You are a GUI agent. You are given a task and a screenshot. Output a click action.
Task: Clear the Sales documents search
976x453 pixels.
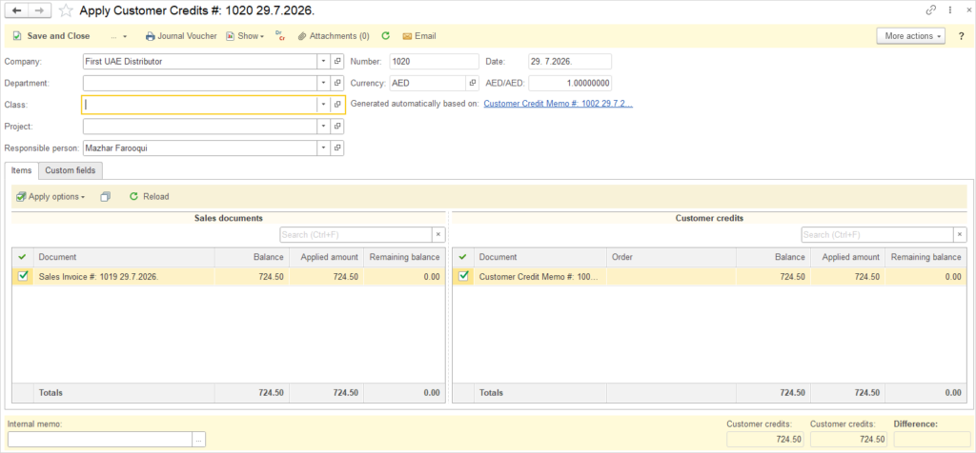[x=437, y=234]
